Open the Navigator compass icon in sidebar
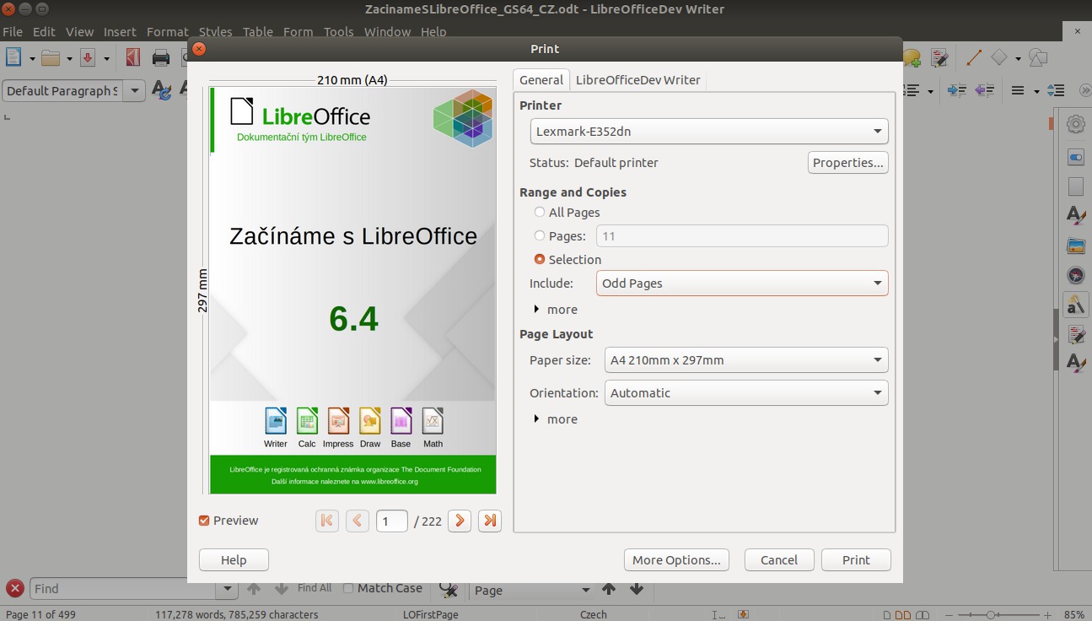 click(1076, 275)
